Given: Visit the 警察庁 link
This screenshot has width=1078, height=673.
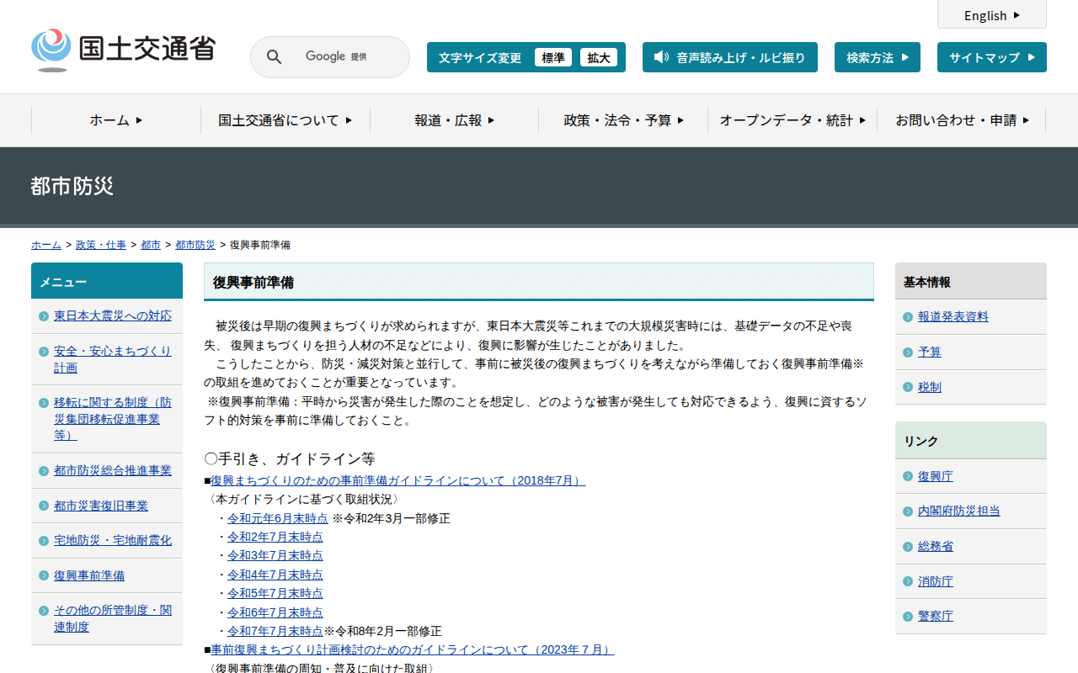Looking at the screenshot, I should [x=936, y=616].
